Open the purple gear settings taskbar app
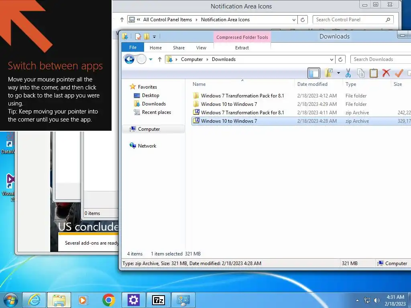This screenshot has width=411, height=308. (x=134, y=300)
